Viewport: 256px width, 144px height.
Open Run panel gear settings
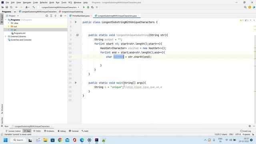(x=250, y=126)
